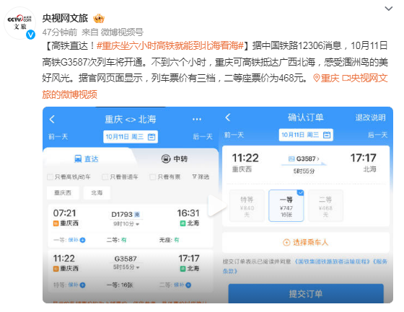The height and width of the screenshot is (312, 404).
Task: Click 特等 候补 plus icon for G3587
Action: 82,285
